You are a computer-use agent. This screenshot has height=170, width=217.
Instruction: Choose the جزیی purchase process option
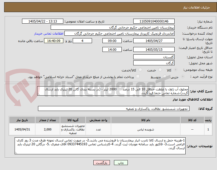(183, 76)
